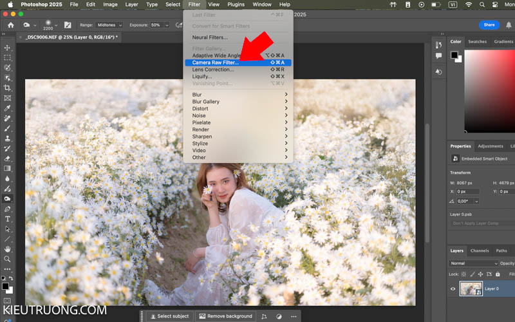
Task: Select the Path Selection tool
Action: (x=7, y=229)
